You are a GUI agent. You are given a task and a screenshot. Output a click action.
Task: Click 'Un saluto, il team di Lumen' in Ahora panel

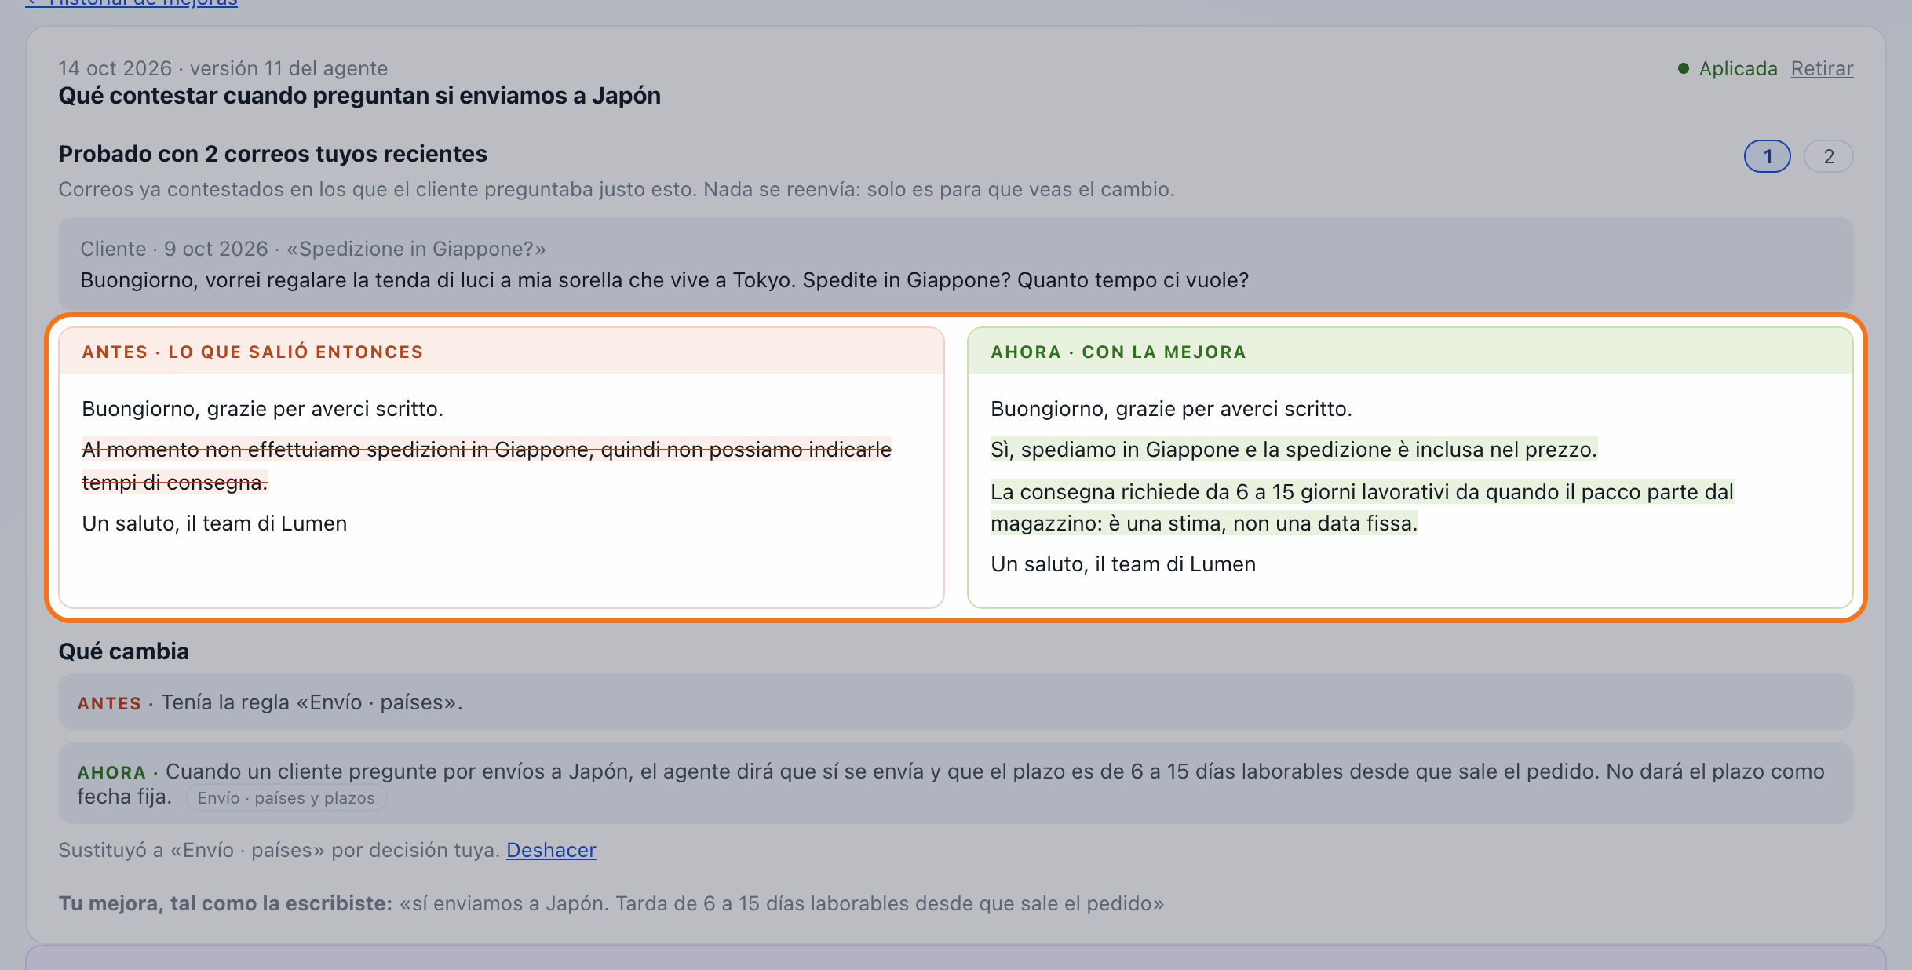pyautogui.click(x=1123, y=564)
